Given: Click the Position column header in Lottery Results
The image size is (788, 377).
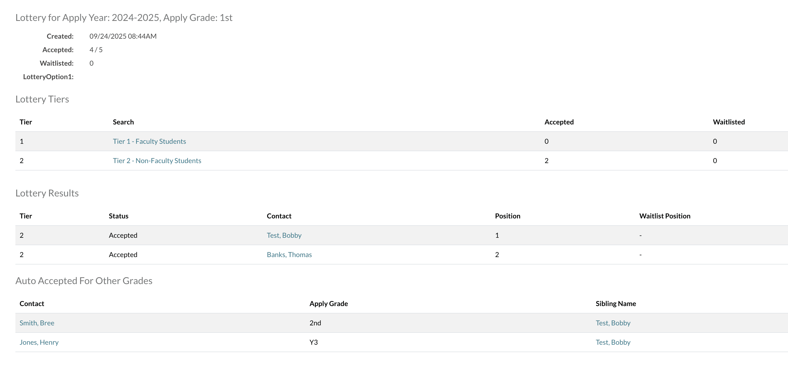Looking at the screenshot, I should (507, 216).
